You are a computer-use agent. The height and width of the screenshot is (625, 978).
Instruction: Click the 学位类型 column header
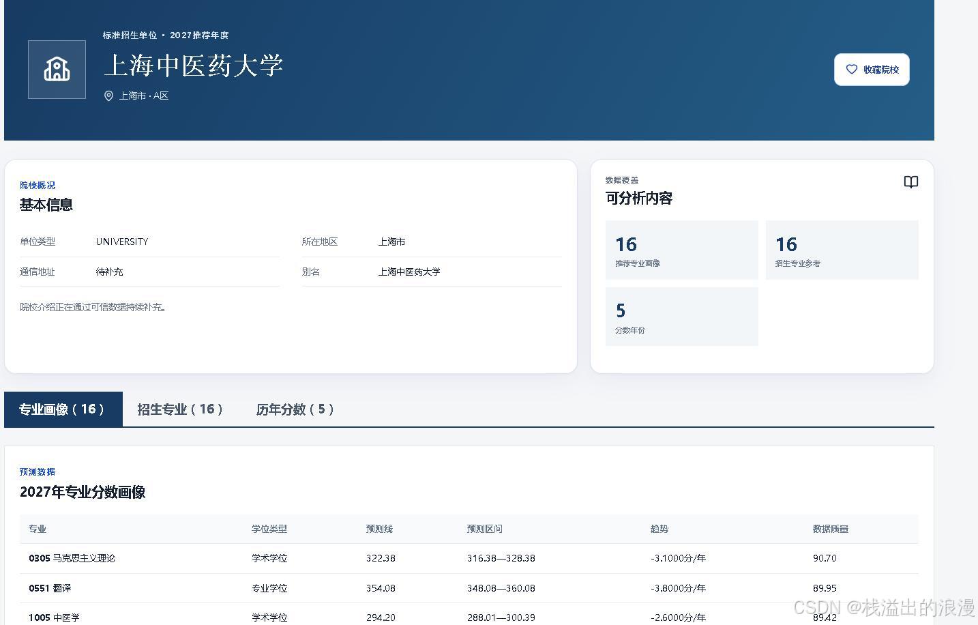(x=269, y=529)
